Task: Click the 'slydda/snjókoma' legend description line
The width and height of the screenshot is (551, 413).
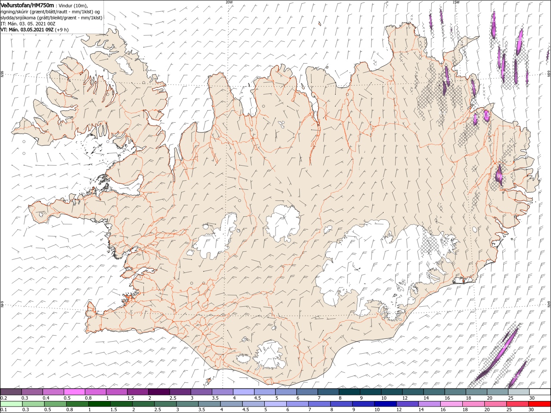Action: 51,18
